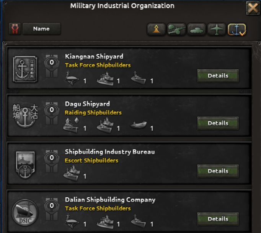261x233 pixels.
Task: Select the infantry materiel filter tab
Action: tap(157, 30)
